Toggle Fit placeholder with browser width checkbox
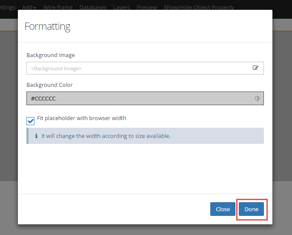This screenshot has height=235, width=292. 30,121
